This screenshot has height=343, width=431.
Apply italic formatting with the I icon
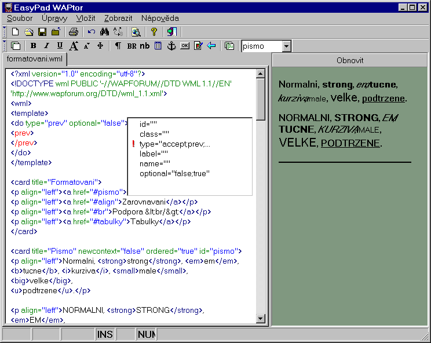pyautogui.click(x=47, y=46)
